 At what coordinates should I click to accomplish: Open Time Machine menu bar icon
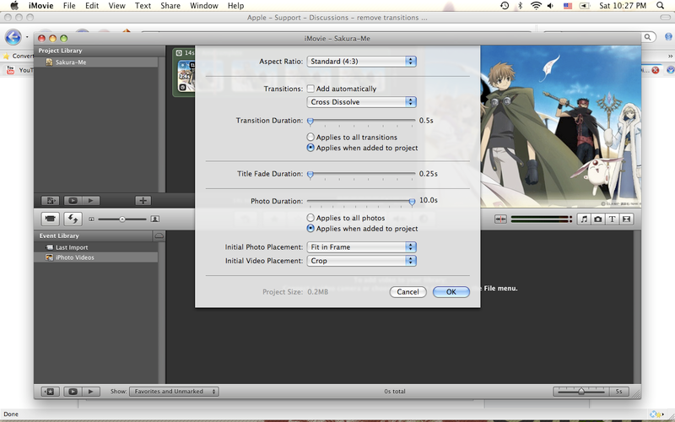[x=505, y=6]
